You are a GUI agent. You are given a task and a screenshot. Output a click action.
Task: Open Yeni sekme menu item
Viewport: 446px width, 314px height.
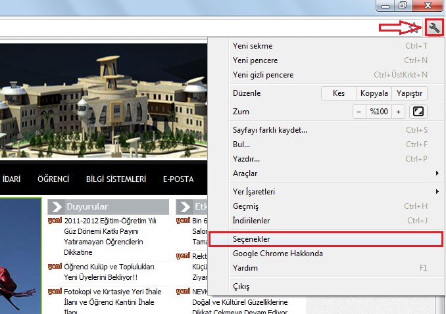[253, 46]
